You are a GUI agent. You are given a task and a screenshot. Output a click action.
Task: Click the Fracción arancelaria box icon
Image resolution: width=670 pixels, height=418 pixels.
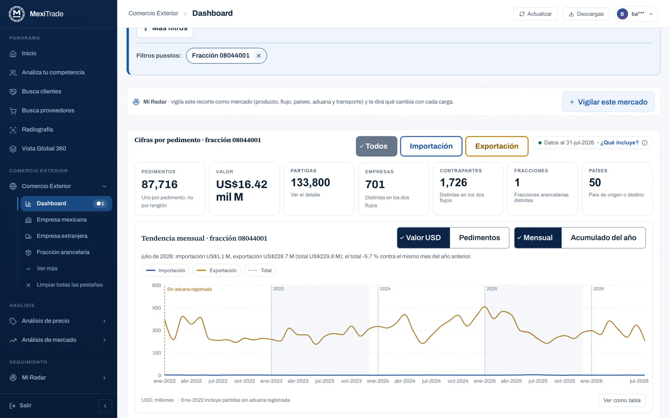tap(28, 252)
